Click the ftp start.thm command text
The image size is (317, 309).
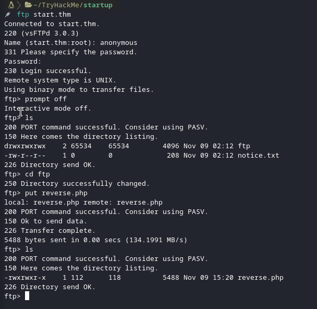pyautogui.click(x=44, y=15)
